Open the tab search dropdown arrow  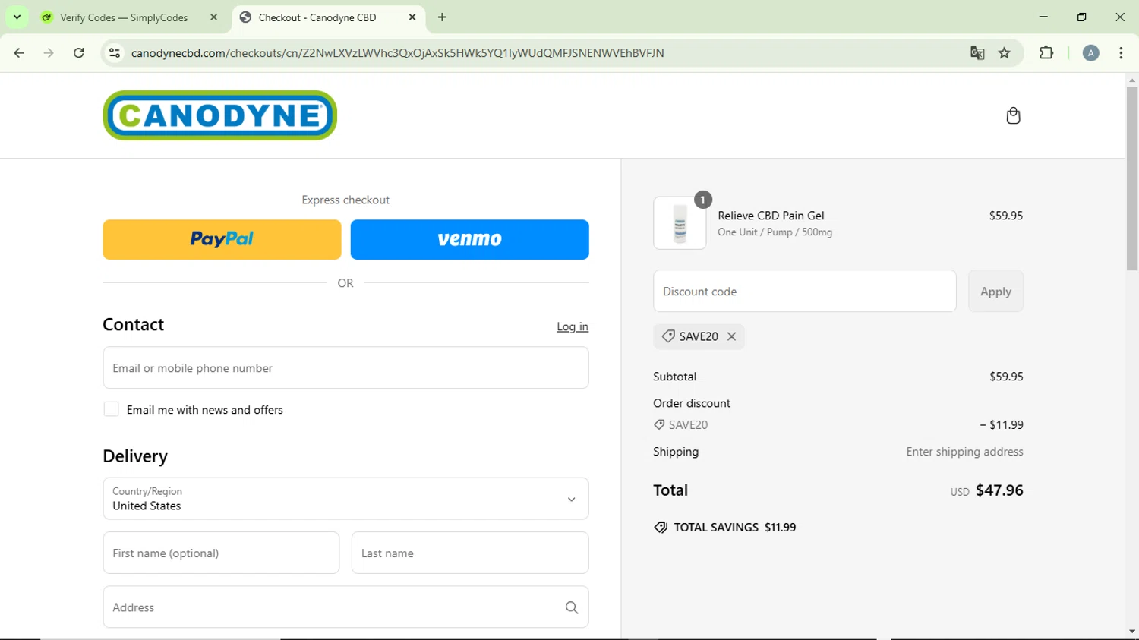pos(17,17)
